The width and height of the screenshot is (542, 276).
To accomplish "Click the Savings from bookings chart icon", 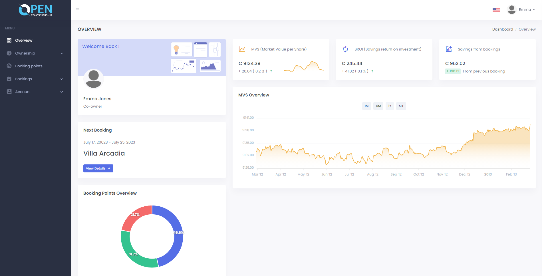I will 449,49.
